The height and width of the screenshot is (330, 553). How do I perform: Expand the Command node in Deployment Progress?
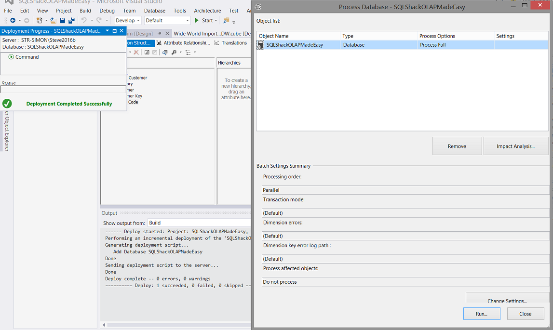[x=11, y=57]
